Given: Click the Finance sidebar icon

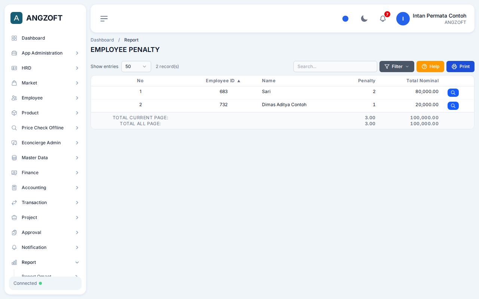Looking at the screenshot, I should [14, 173].
